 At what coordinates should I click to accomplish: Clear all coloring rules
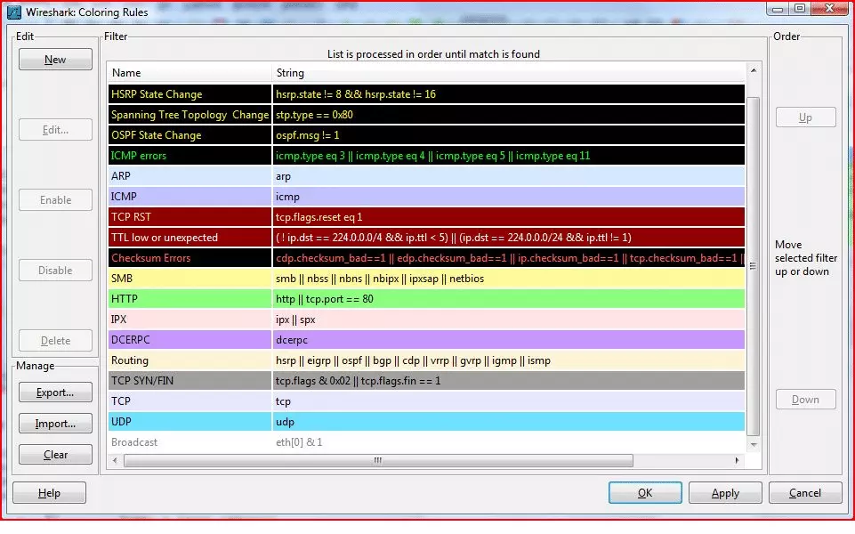pyautogui.click(x=54, y=454)
